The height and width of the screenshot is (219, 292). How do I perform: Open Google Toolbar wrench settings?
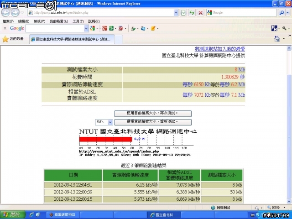pos(284,28)
